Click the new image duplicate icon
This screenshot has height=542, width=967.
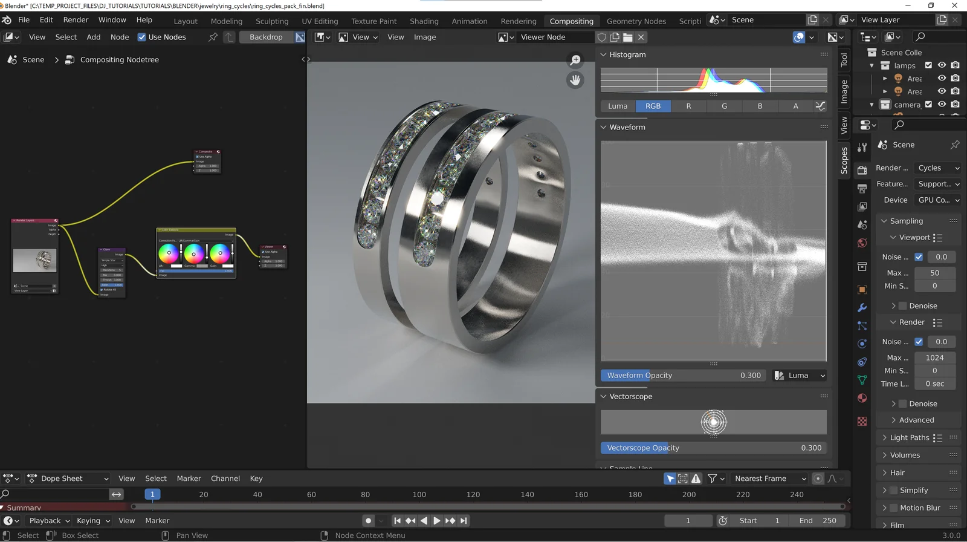click(615, 37)
